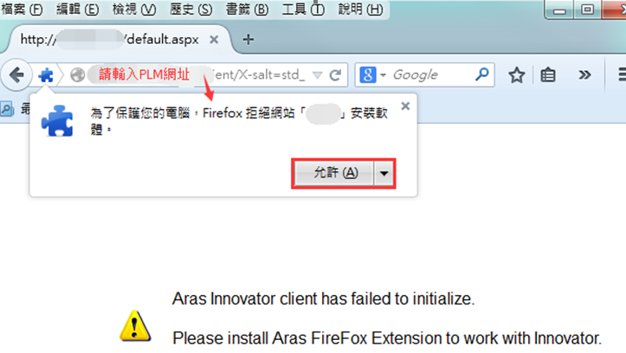This screenshot has width=626, height=353.
Task: Open the 工具 (T) menu
Action: point(303,9)
